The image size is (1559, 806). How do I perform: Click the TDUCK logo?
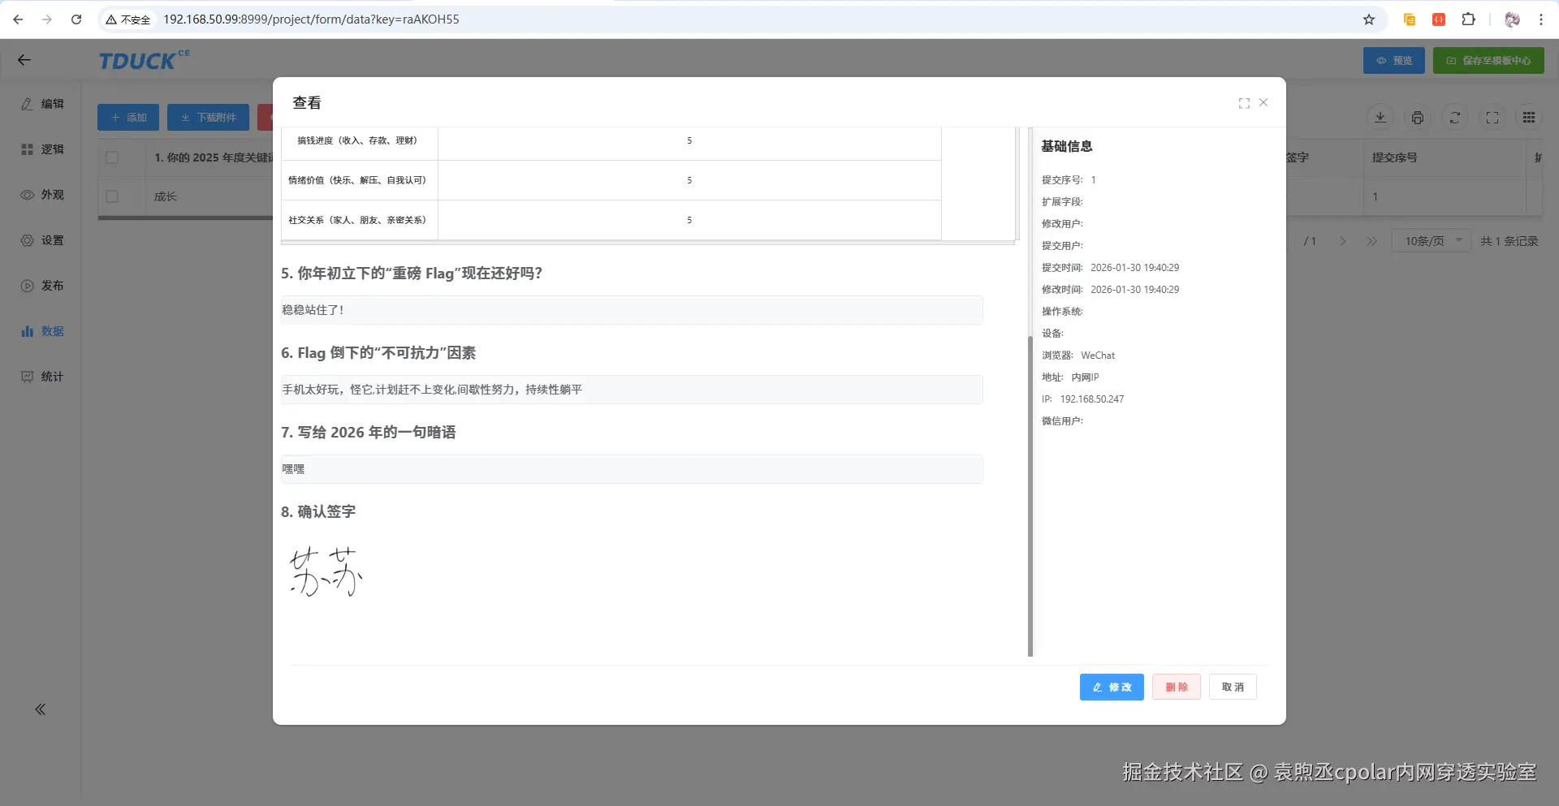click(x=144, y=60)
